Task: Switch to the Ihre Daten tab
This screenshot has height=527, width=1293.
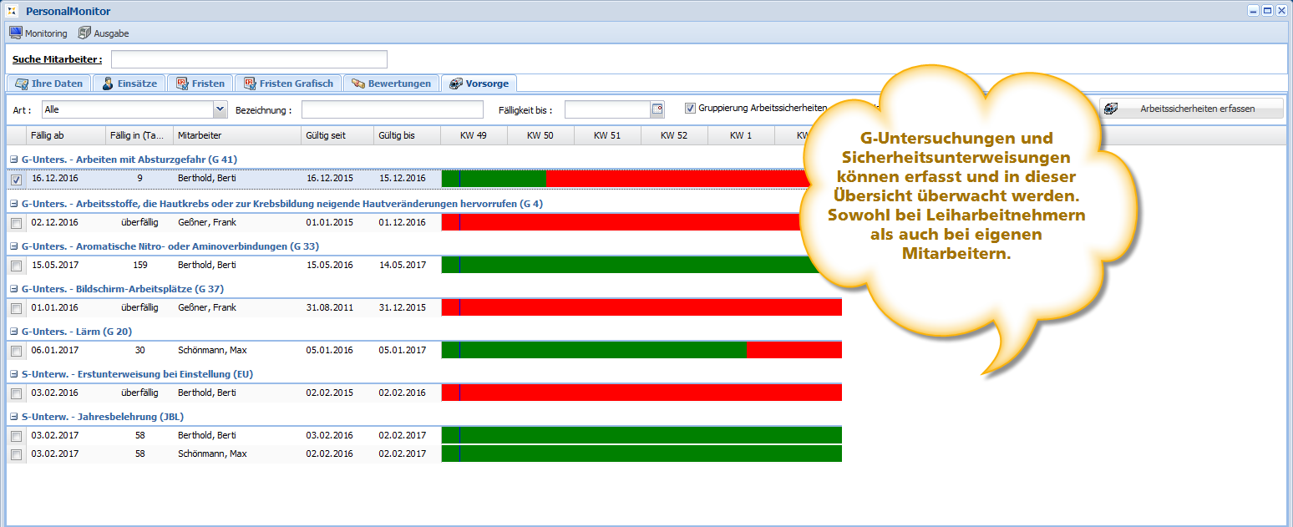Action: tap(48, 84)
